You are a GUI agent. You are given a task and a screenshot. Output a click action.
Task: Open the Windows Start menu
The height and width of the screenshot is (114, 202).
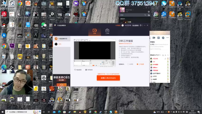click(x=2, y=112)
